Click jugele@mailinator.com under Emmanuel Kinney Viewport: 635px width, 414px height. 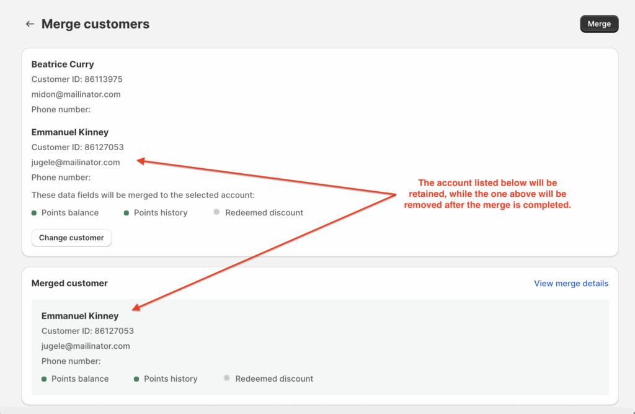(75, 162)
